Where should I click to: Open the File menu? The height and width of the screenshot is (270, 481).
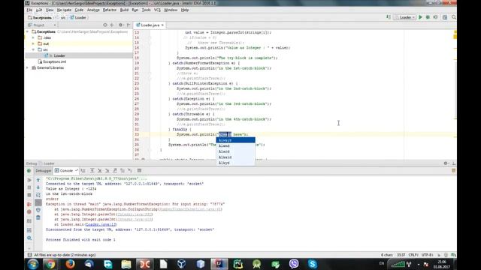[x=29, y=10]
